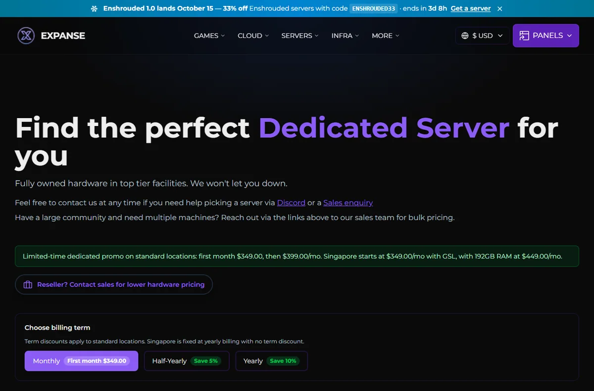
Task: Open the MORE menu
Action: (x=386, y=36)
